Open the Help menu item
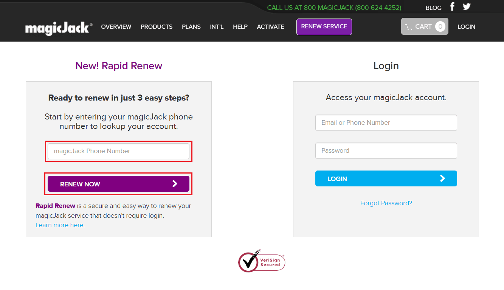 point(240,27)
